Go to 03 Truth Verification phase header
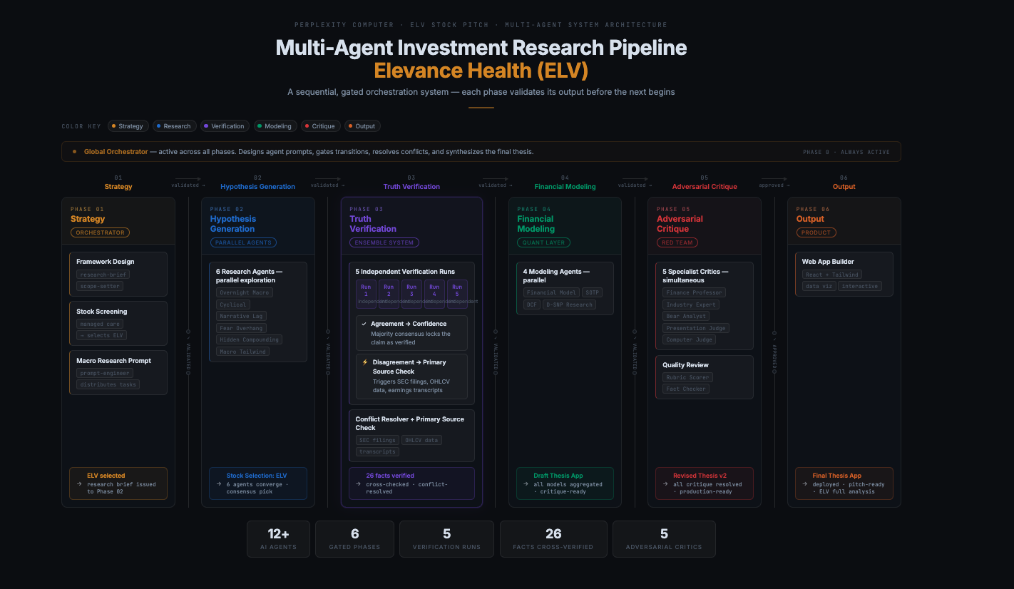 [x=411, y=182]
